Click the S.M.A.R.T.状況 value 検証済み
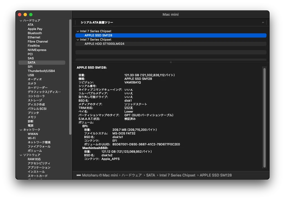Image resolution: width=285 pixels, height=200 pixels. pos(130,119)
